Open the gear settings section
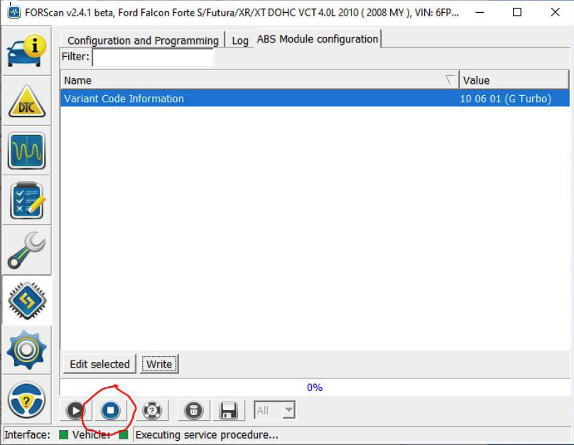The height and width of the screenshot is (445, 574). 27,350
